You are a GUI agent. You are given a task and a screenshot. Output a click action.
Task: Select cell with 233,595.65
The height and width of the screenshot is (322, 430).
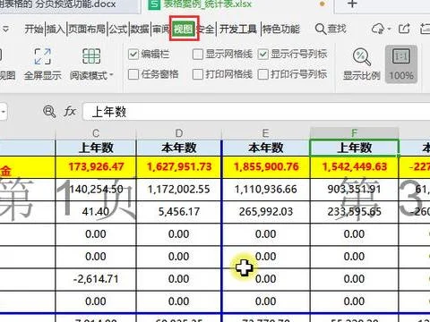coord(355,212)
